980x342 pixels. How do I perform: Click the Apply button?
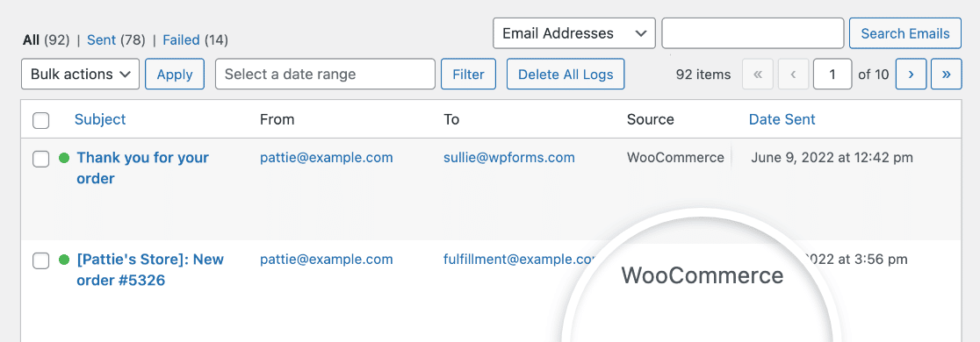coord(175,75)
